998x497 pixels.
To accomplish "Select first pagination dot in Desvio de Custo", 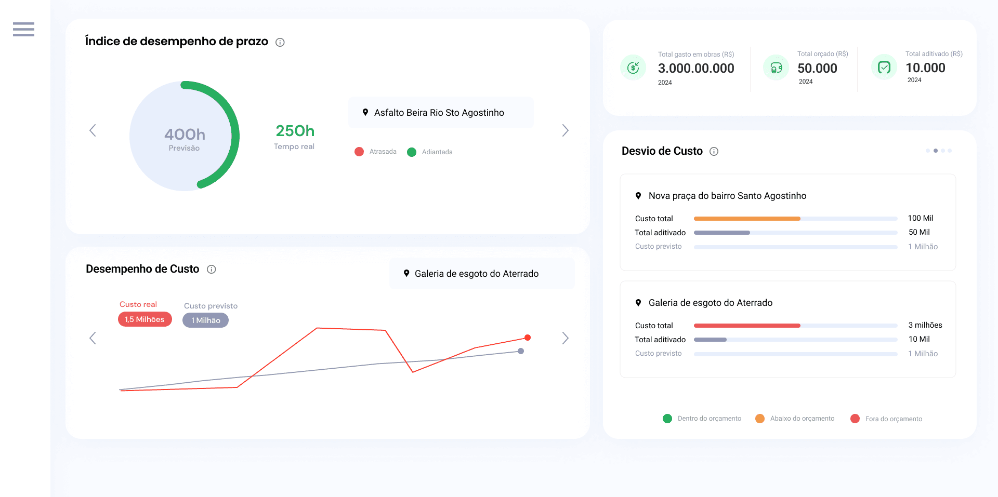I will [928, 151].
